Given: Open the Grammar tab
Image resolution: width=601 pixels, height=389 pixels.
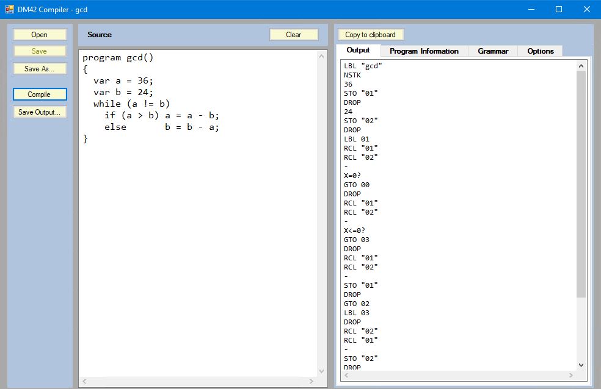Looking at the screenshot, I should click(493, 51).
